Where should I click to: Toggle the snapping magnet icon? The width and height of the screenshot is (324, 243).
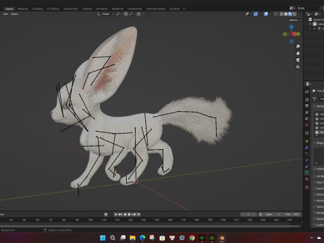[126, 14]
